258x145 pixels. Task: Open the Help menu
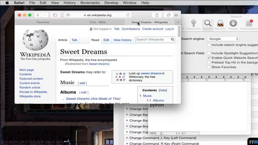[145, 3]
